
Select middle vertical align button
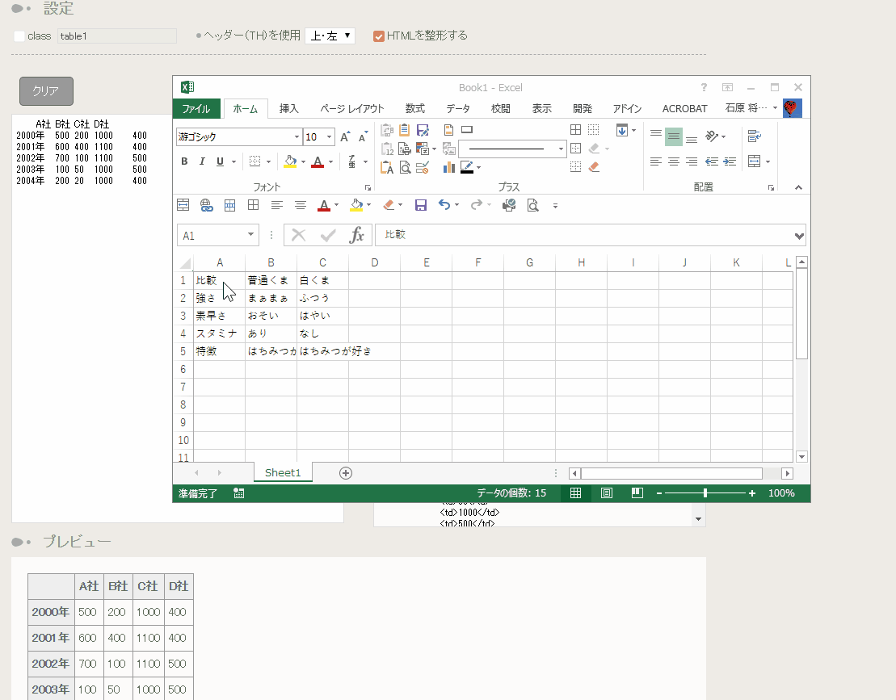674,136
